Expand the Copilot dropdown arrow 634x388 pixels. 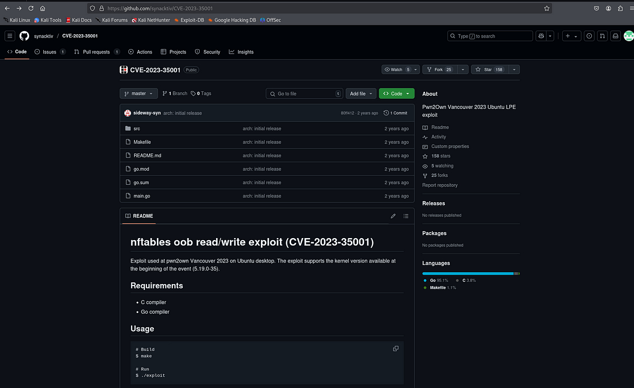(x=550, y=36)
